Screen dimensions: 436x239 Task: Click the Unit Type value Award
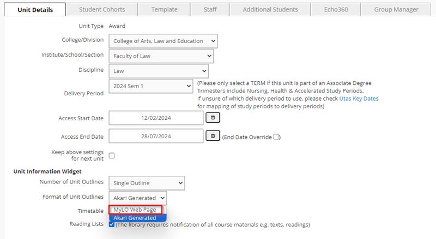click(117, 26)
